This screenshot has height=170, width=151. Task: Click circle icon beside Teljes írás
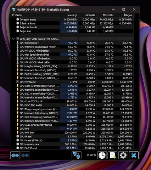[x=18, y=31]
